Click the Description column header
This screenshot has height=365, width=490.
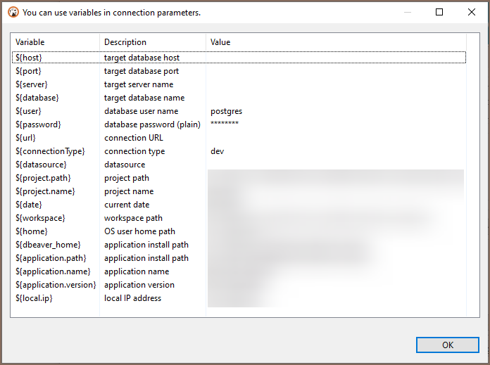(x=125, y=42)
